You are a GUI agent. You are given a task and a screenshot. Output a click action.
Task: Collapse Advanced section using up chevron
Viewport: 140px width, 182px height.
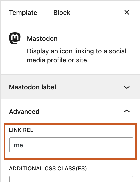point(127,111)
